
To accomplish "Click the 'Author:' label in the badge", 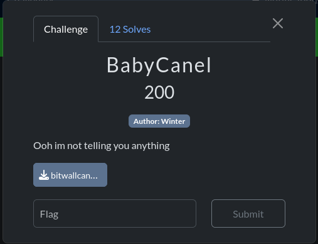I will coord(147,121).
